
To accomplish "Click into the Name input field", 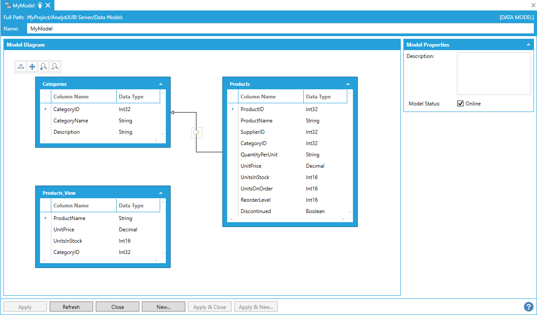I will pyautogui.click(x=280, y=28).
